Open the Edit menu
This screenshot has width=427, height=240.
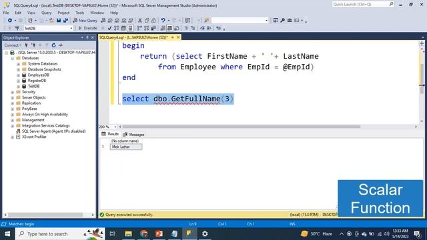coord(18,13)
